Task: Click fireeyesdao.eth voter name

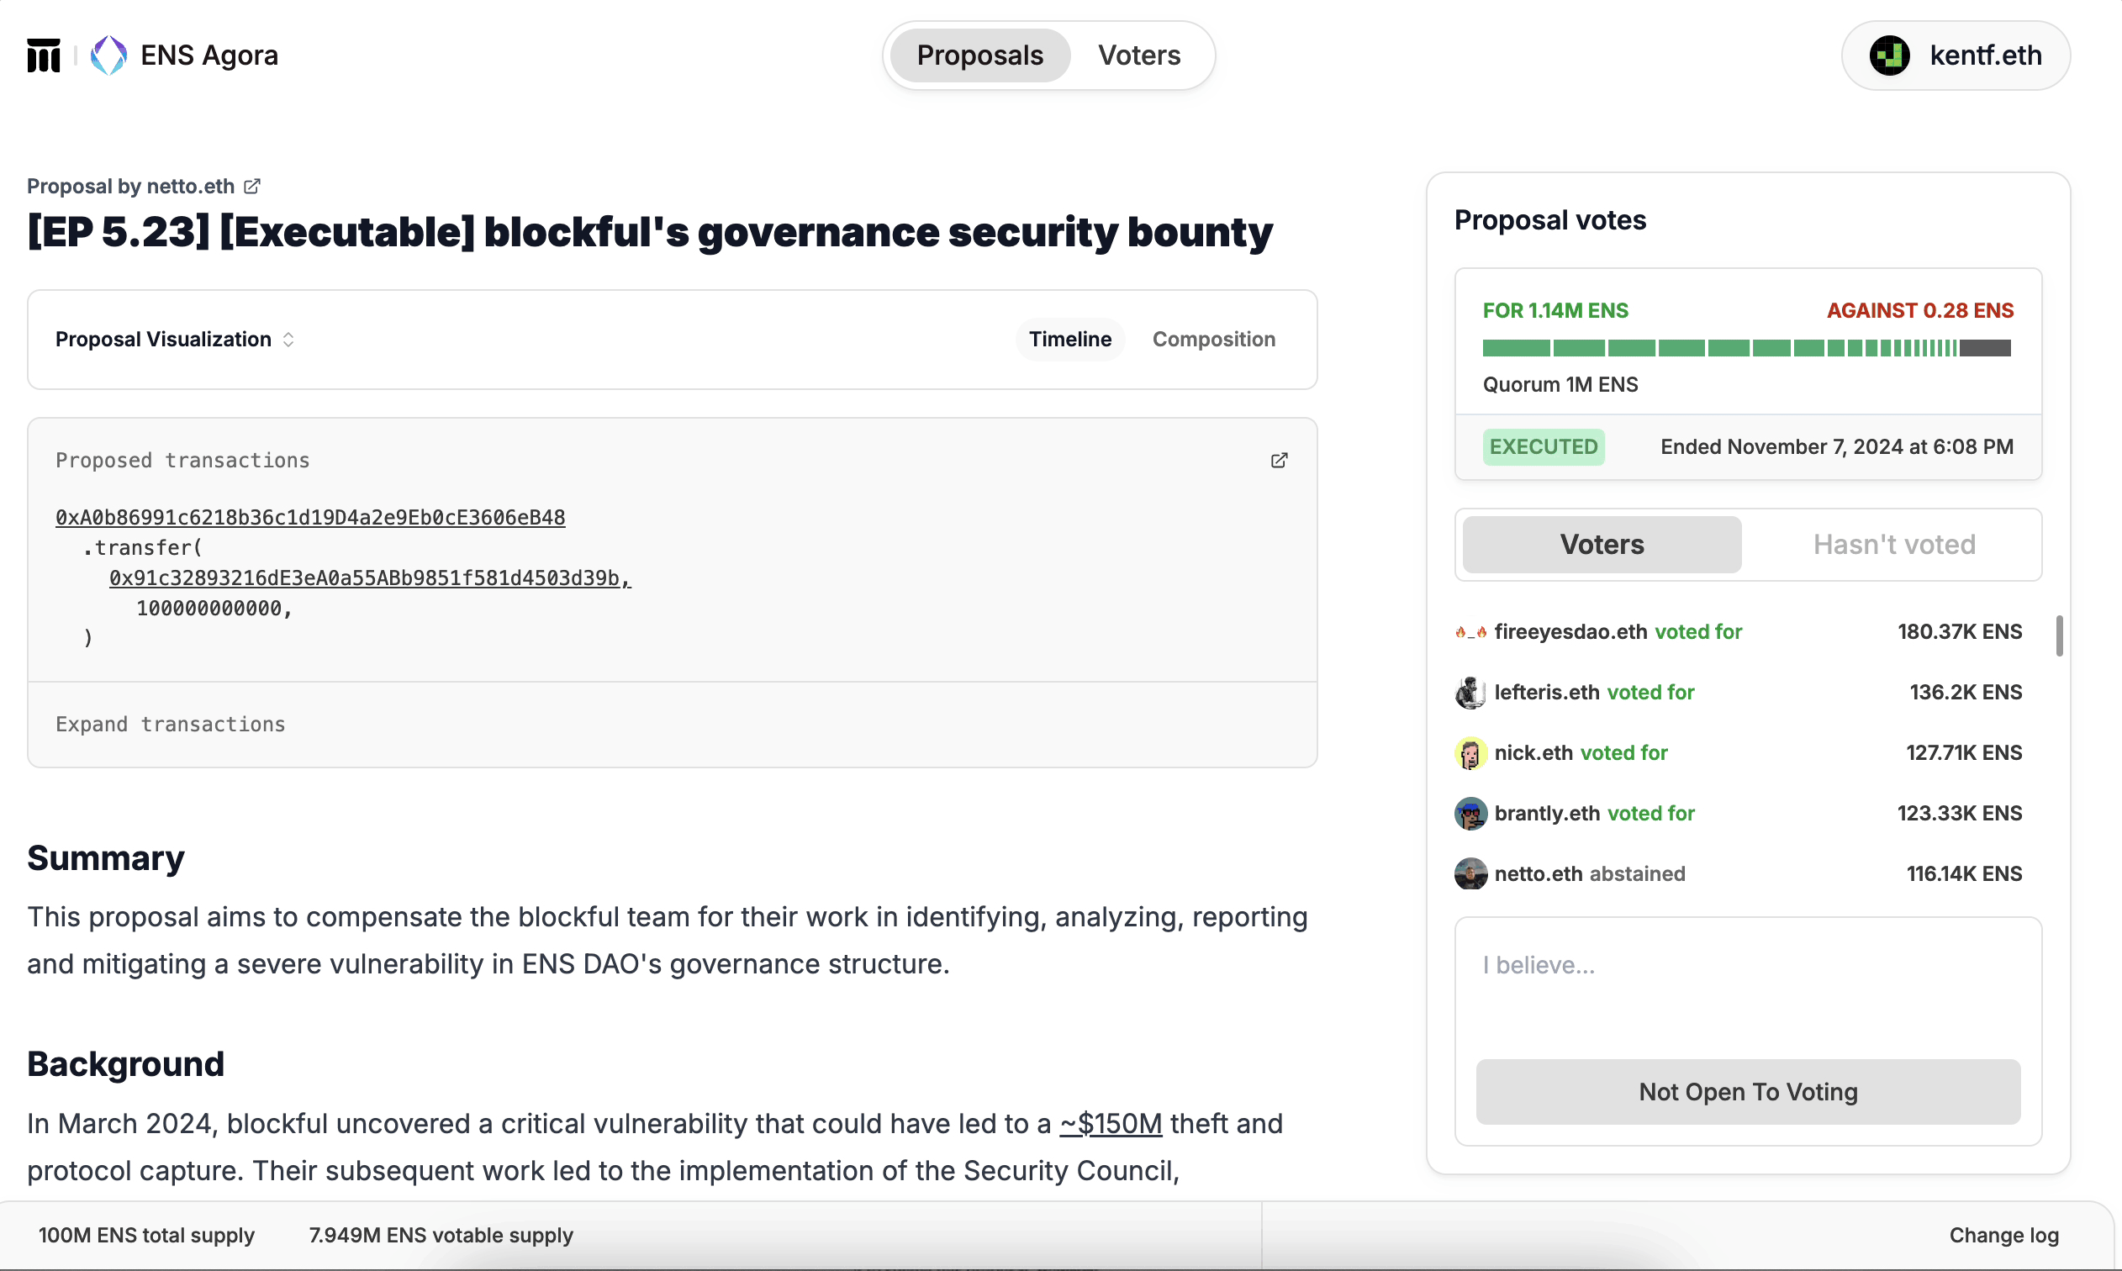Action: (x=1570, y=632)
